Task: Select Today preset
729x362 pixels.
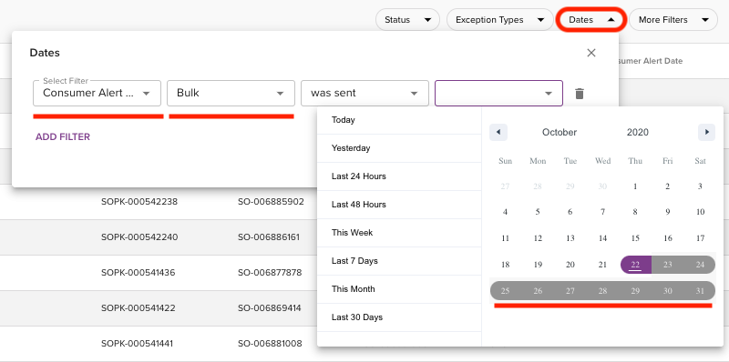Action: tap(399, 120)
